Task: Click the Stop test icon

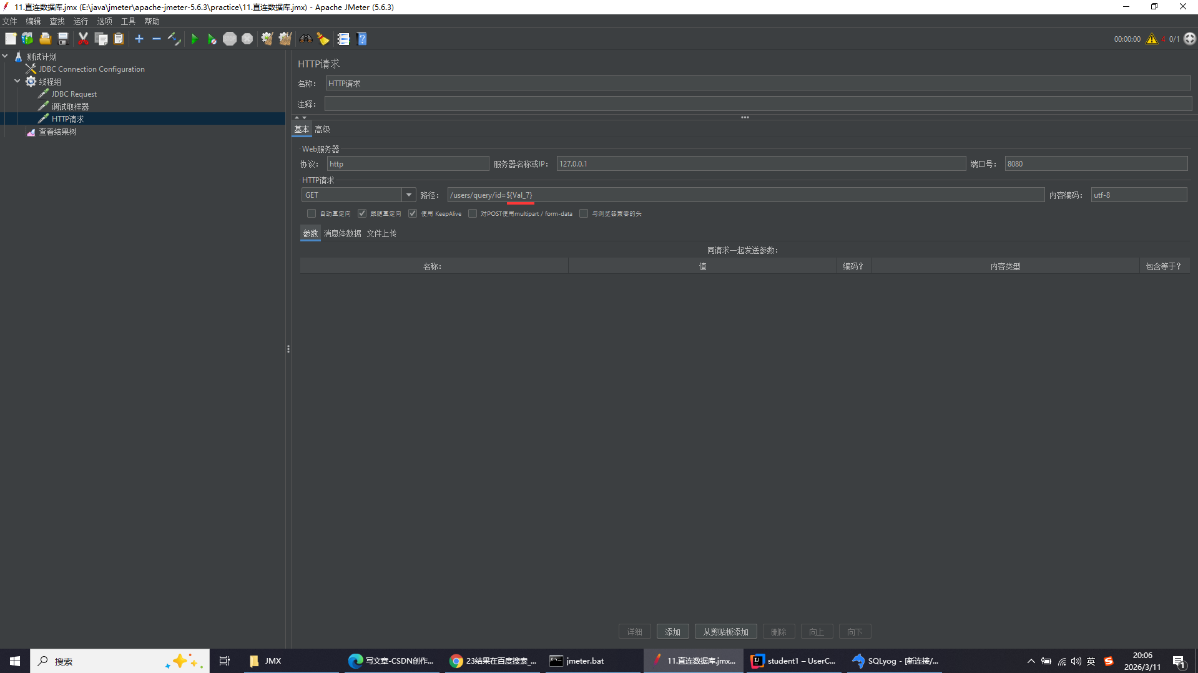Action: (230, 39)
